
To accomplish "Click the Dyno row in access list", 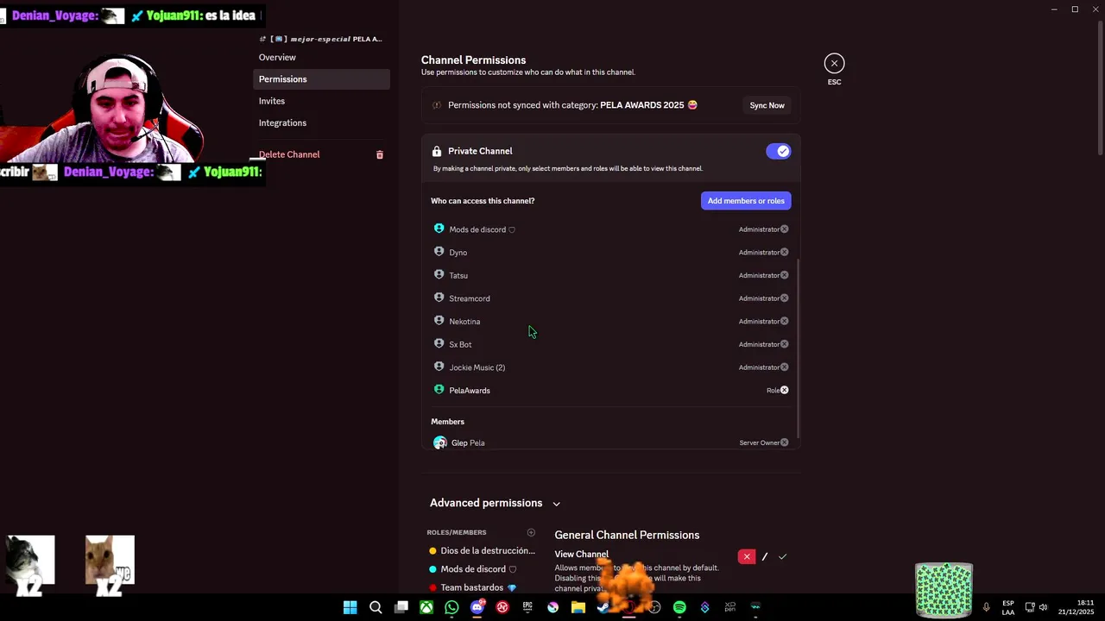I will click(x=610, y=253).
